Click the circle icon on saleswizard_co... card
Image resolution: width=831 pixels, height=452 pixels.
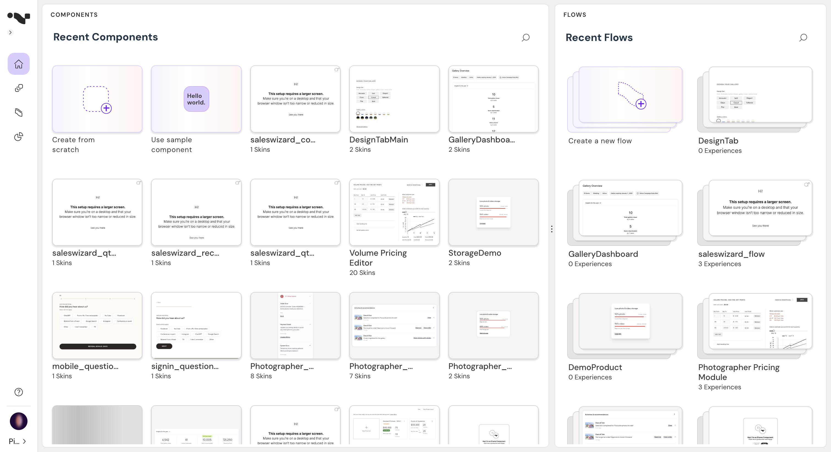pos(336,69)
